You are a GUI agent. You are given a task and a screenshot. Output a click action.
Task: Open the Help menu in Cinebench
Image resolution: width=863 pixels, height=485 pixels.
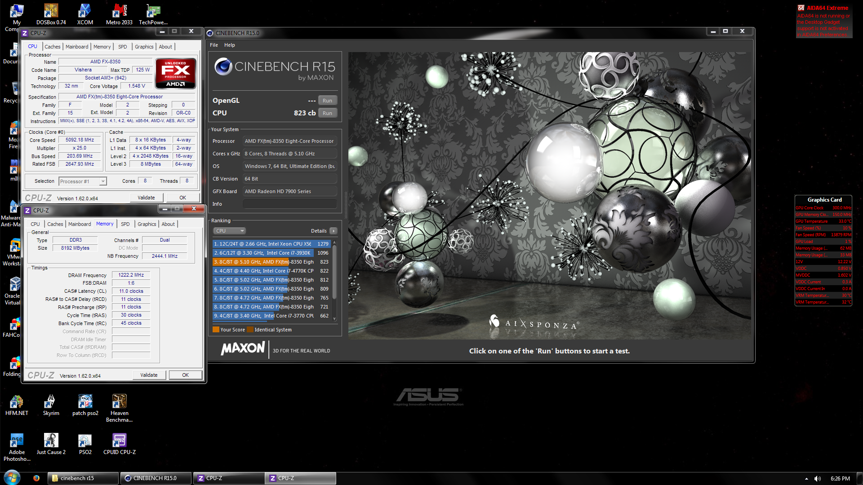[x=229, y=45]
